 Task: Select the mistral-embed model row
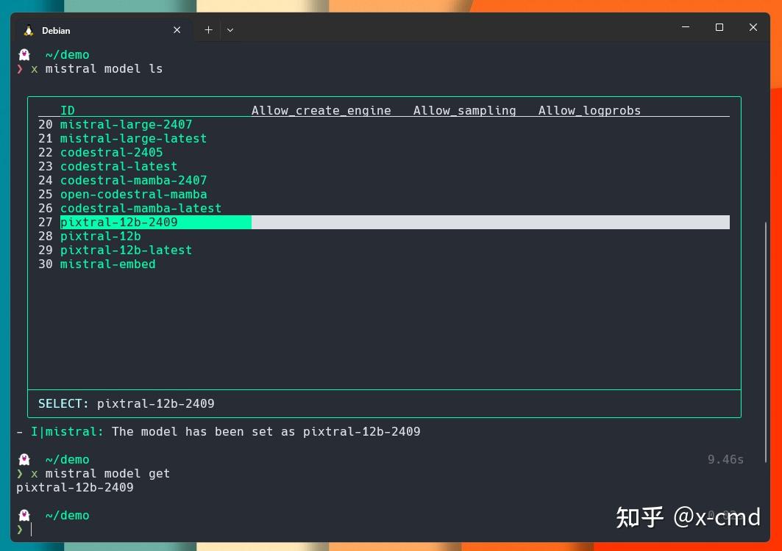[107, 264]
